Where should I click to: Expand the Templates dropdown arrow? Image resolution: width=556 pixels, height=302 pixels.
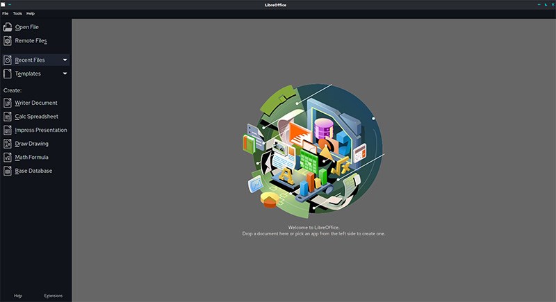[65, 74]
